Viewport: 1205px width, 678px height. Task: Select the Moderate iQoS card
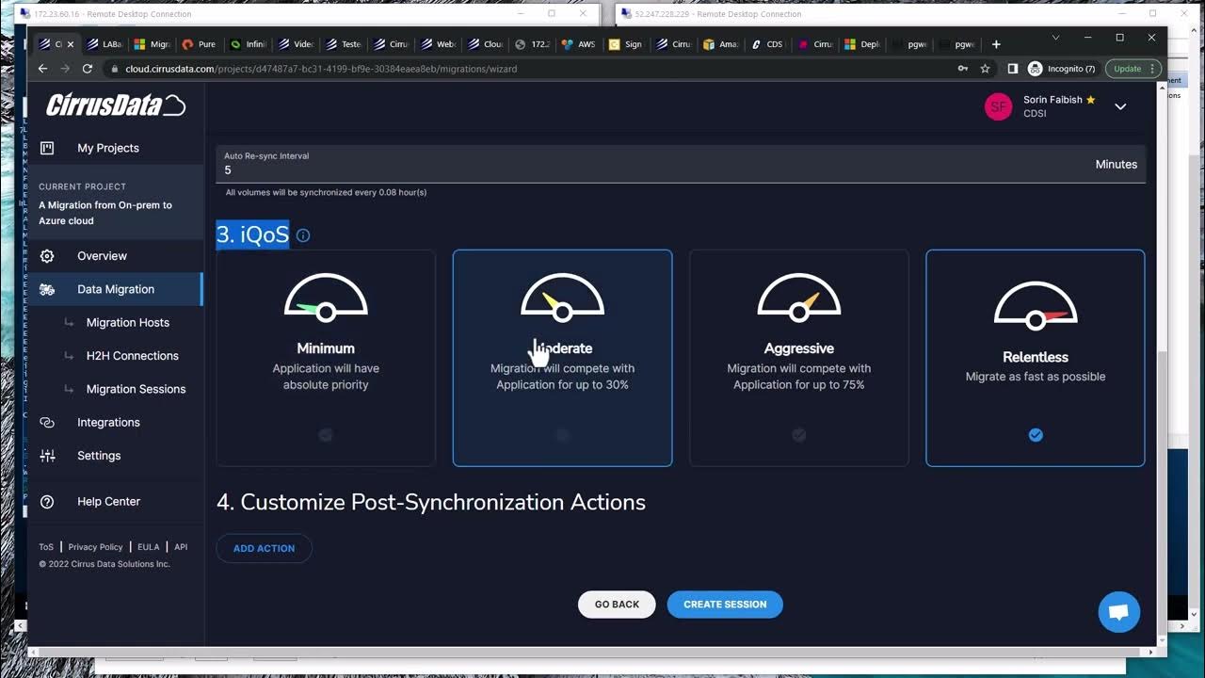tap(562, 358)
